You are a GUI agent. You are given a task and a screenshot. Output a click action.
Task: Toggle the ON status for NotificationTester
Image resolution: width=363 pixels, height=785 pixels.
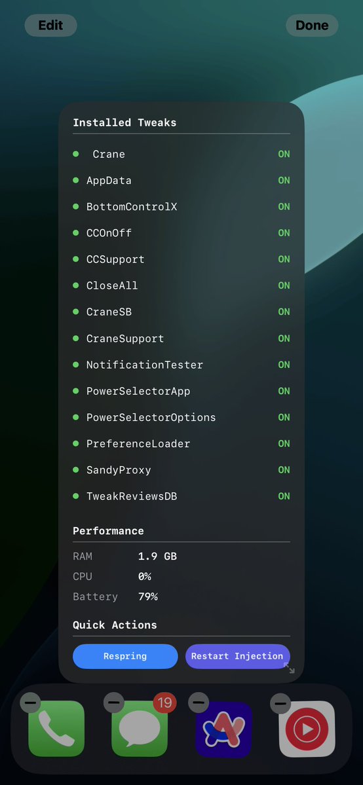tap(284, 365)
